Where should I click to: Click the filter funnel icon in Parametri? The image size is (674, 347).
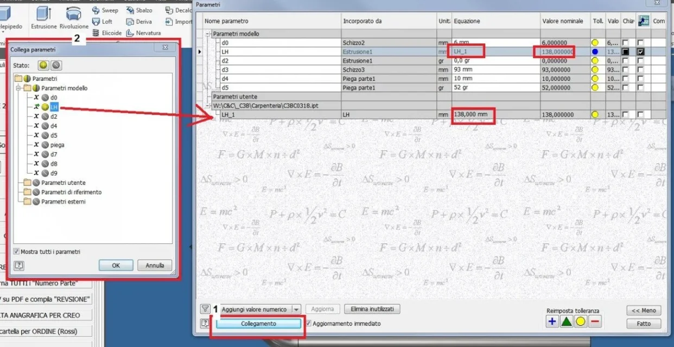click(205, 309)
